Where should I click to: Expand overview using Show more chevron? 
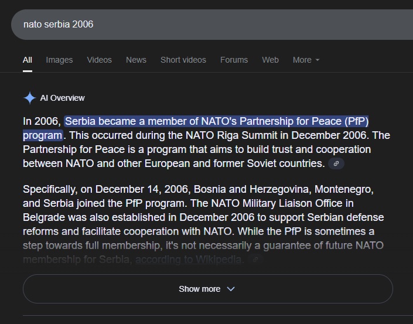(230, 289)
